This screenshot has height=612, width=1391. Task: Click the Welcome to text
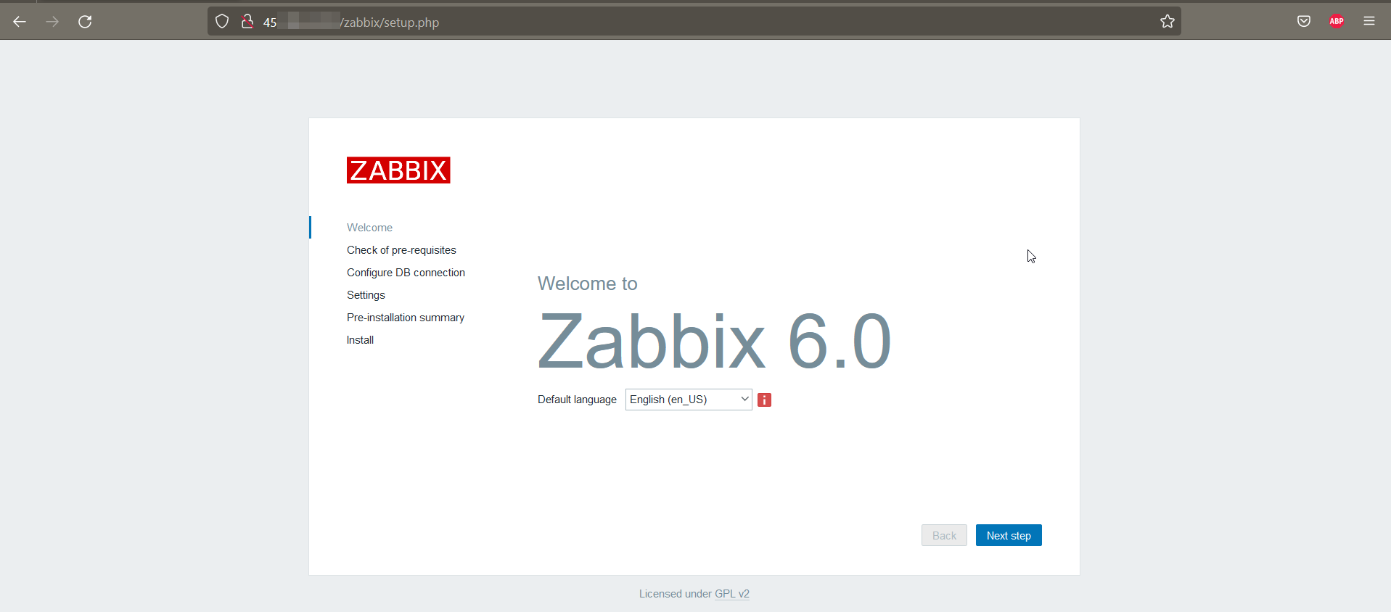(x=587, y=284)
